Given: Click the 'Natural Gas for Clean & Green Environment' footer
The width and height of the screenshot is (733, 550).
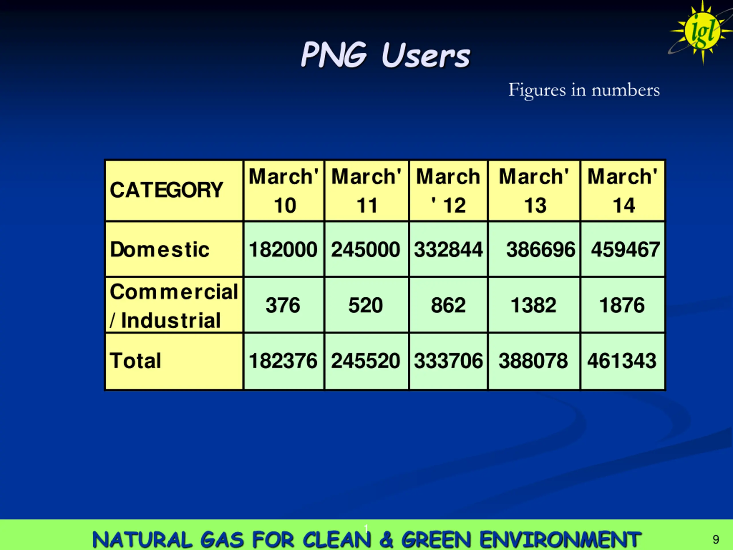Looking at the screenshot, I should click(367, 539).
